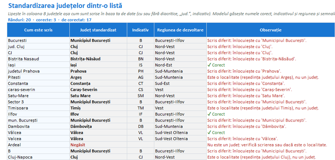This screenshot has height=160, width=335.
Task: Select input cell 'Pitesti'
Action: [38, 77]
